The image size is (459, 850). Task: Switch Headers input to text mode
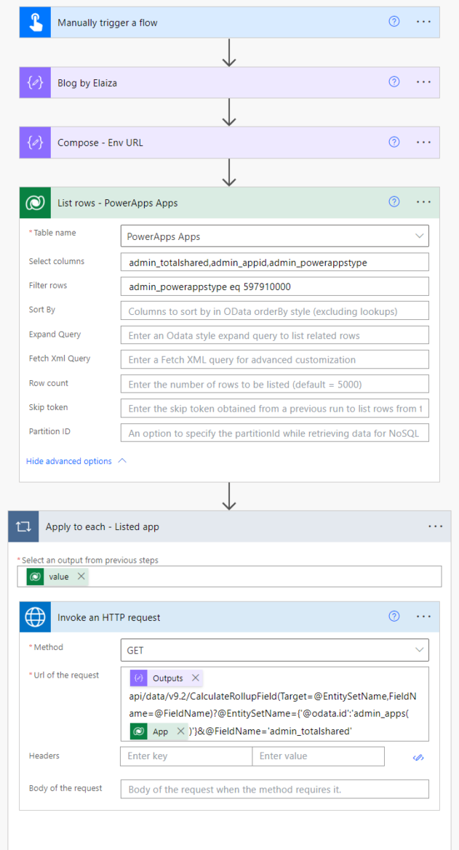(x=418, y=757)
